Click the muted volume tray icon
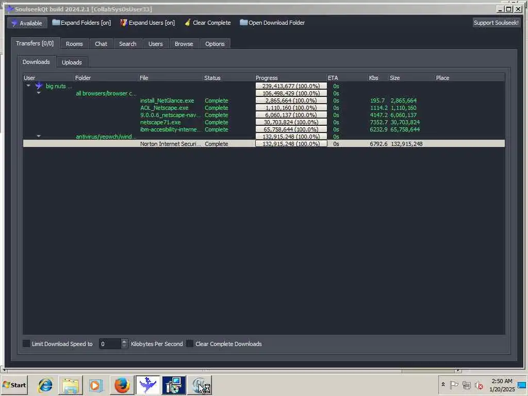Screen dimensions: 528x396 pyautogui.click(x=478, y=385)
